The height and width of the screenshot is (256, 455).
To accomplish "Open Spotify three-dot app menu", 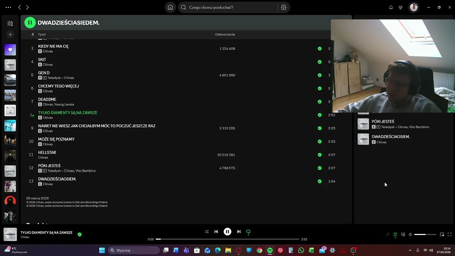I will (x=8, y=7).
